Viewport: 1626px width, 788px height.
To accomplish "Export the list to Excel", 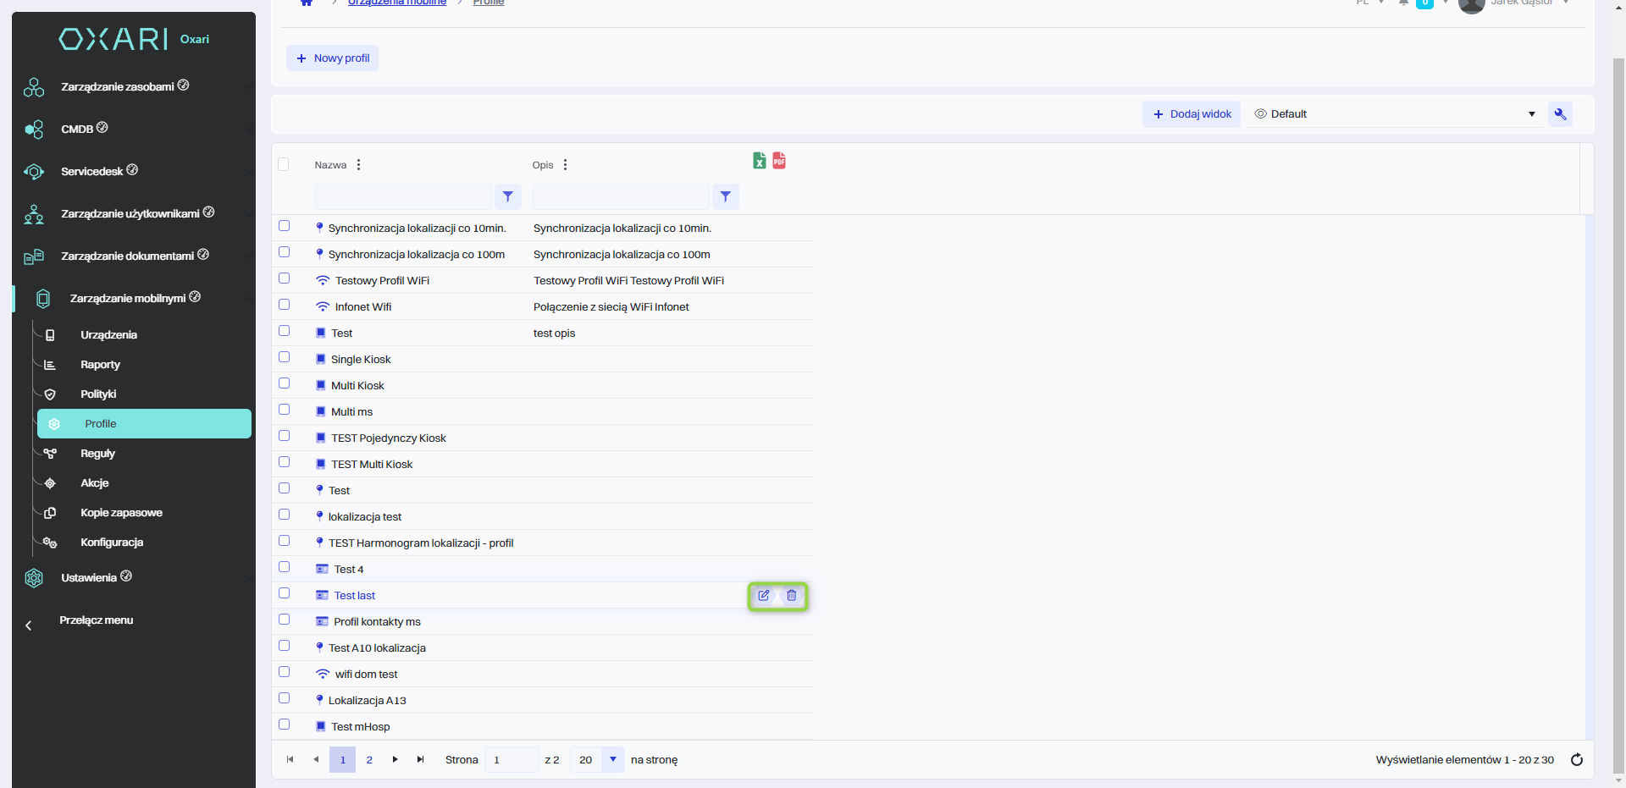I will click(759, 161).
